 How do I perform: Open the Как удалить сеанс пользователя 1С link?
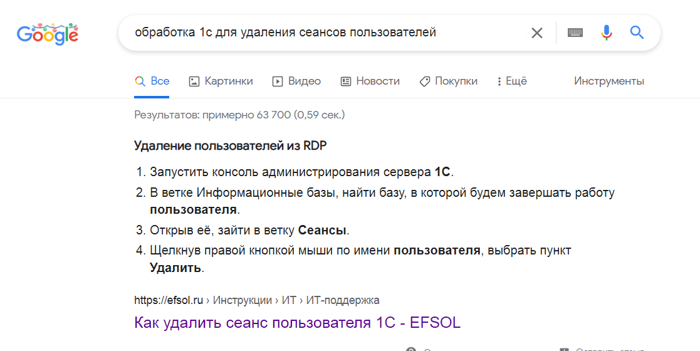297,322
